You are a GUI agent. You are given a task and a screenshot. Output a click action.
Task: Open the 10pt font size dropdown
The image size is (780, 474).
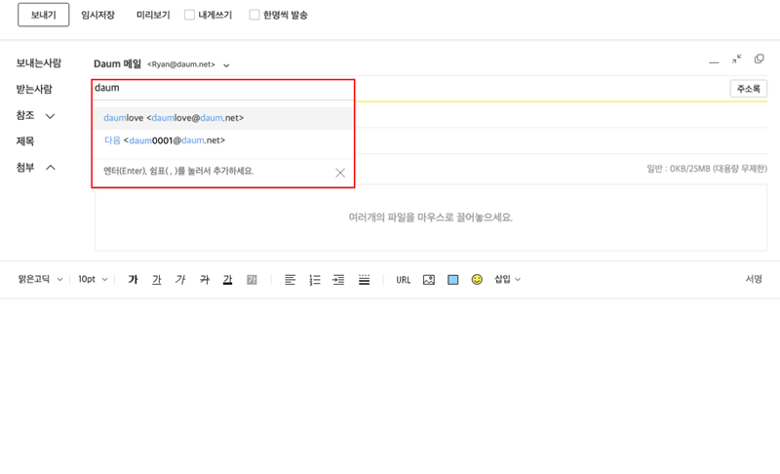pyautogui.click(x=93, y=280)
